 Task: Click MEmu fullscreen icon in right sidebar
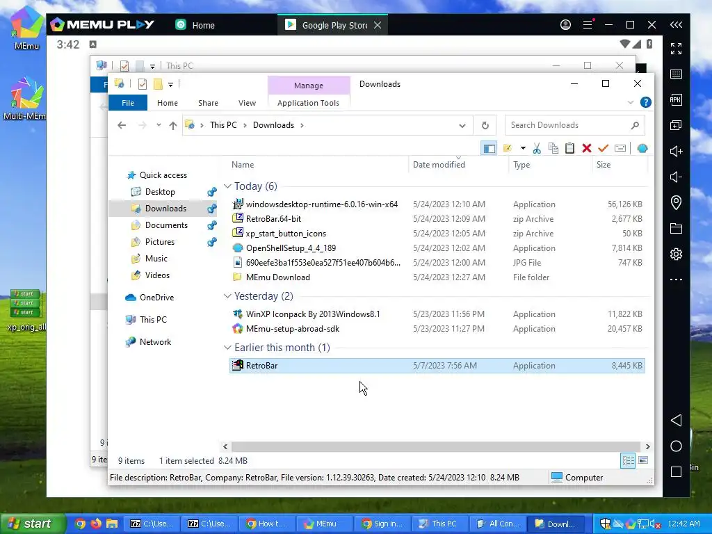[x=676, y=48]
